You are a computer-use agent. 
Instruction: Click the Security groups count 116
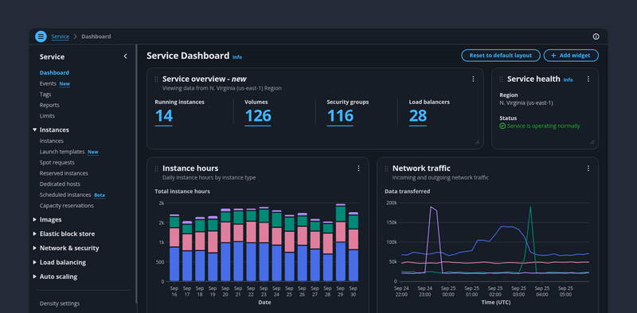[x=340, y=116]
